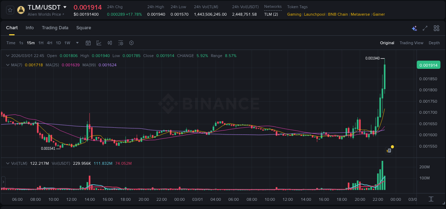Viewport: 446px width, 209px height.
Task: Open the timeframe dropdown arrow next to 1W
Action: click(77, 43)
